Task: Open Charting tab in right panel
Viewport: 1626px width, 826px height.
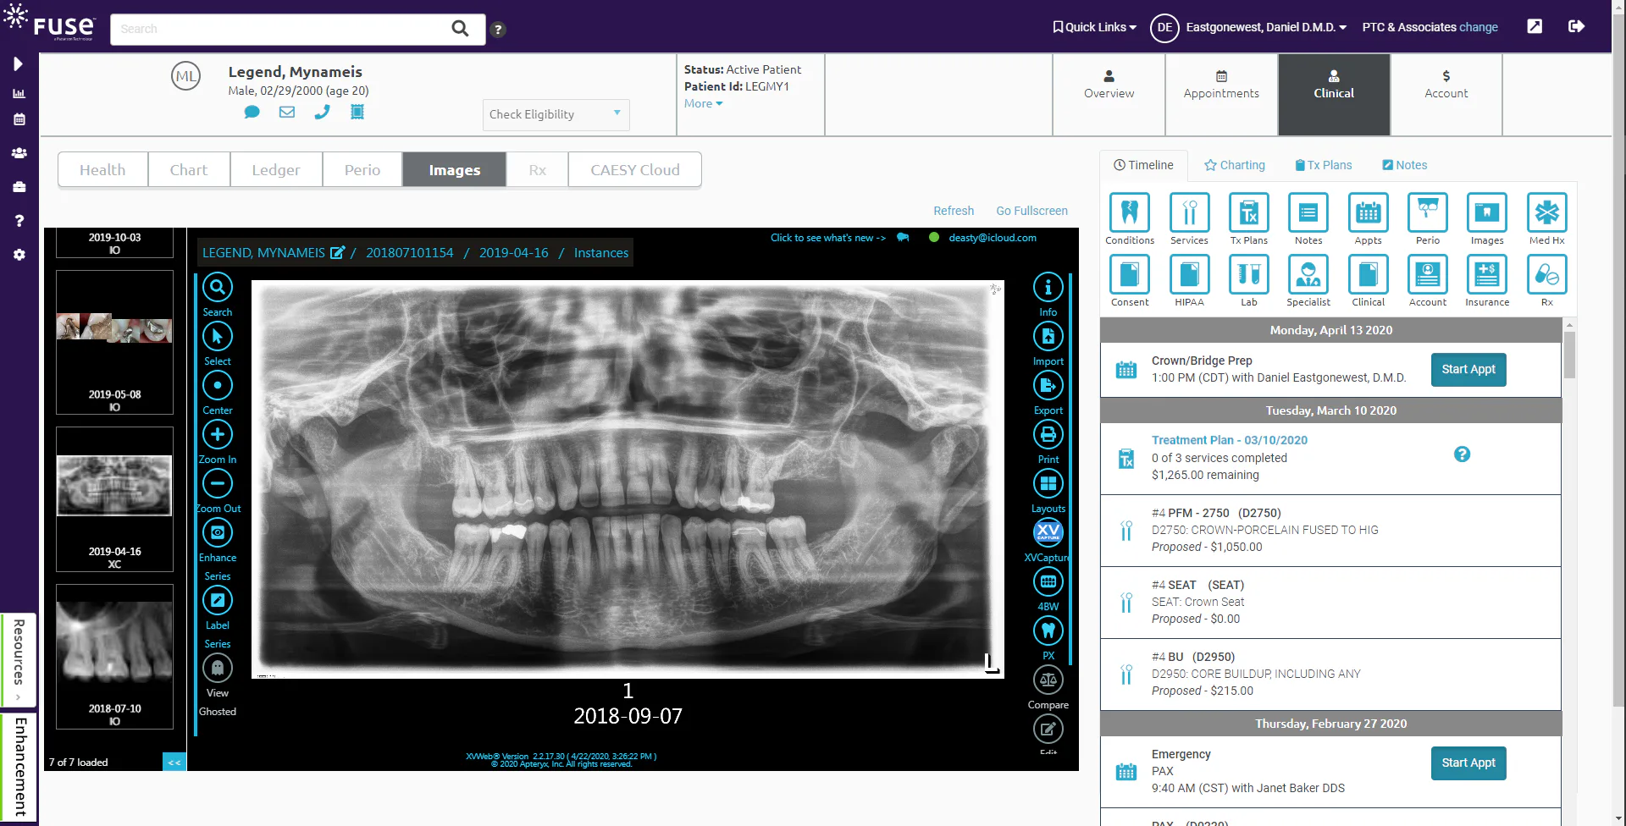Action: point(1235,165)
